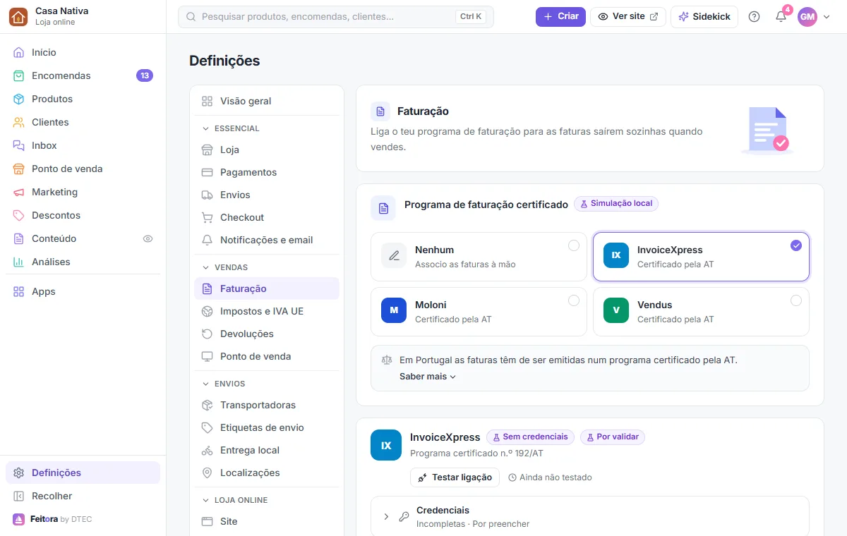Click the Análises chart icon
Image resolution: width=847 pixels, height=536 pixels.
tap(19, 262)
